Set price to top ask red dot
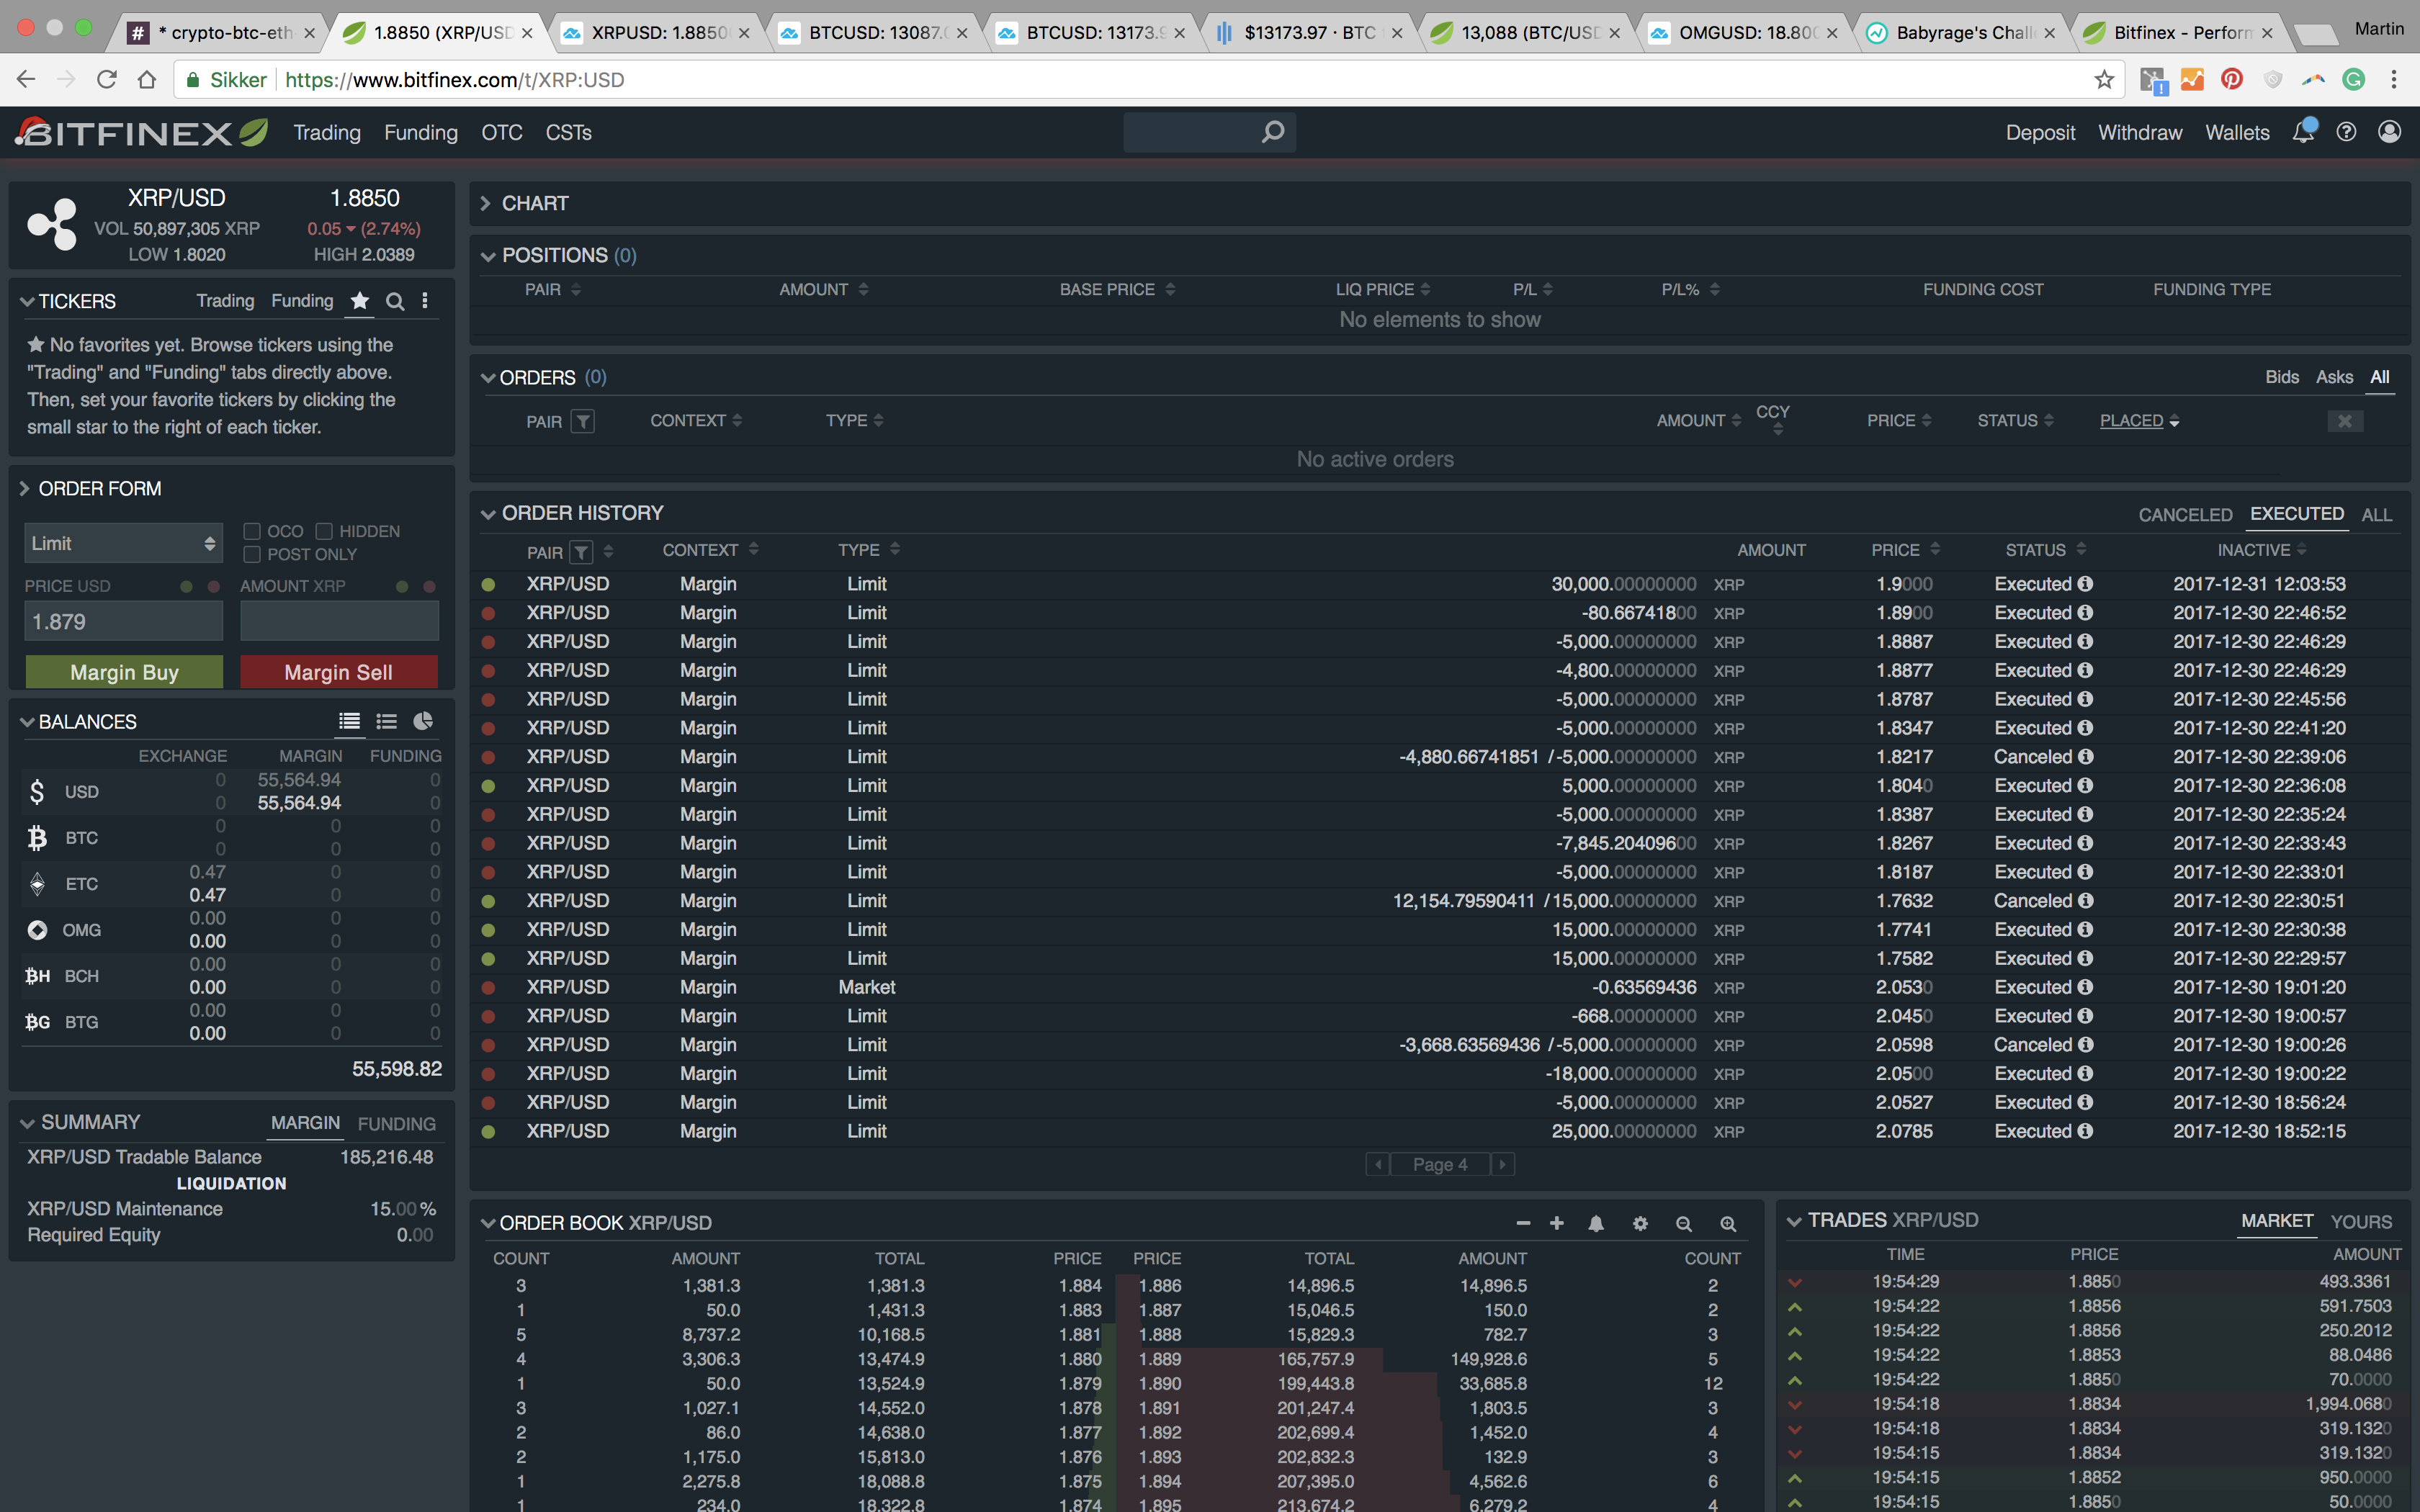This screenshot has height=1512, width=2420. coord(213,586)
